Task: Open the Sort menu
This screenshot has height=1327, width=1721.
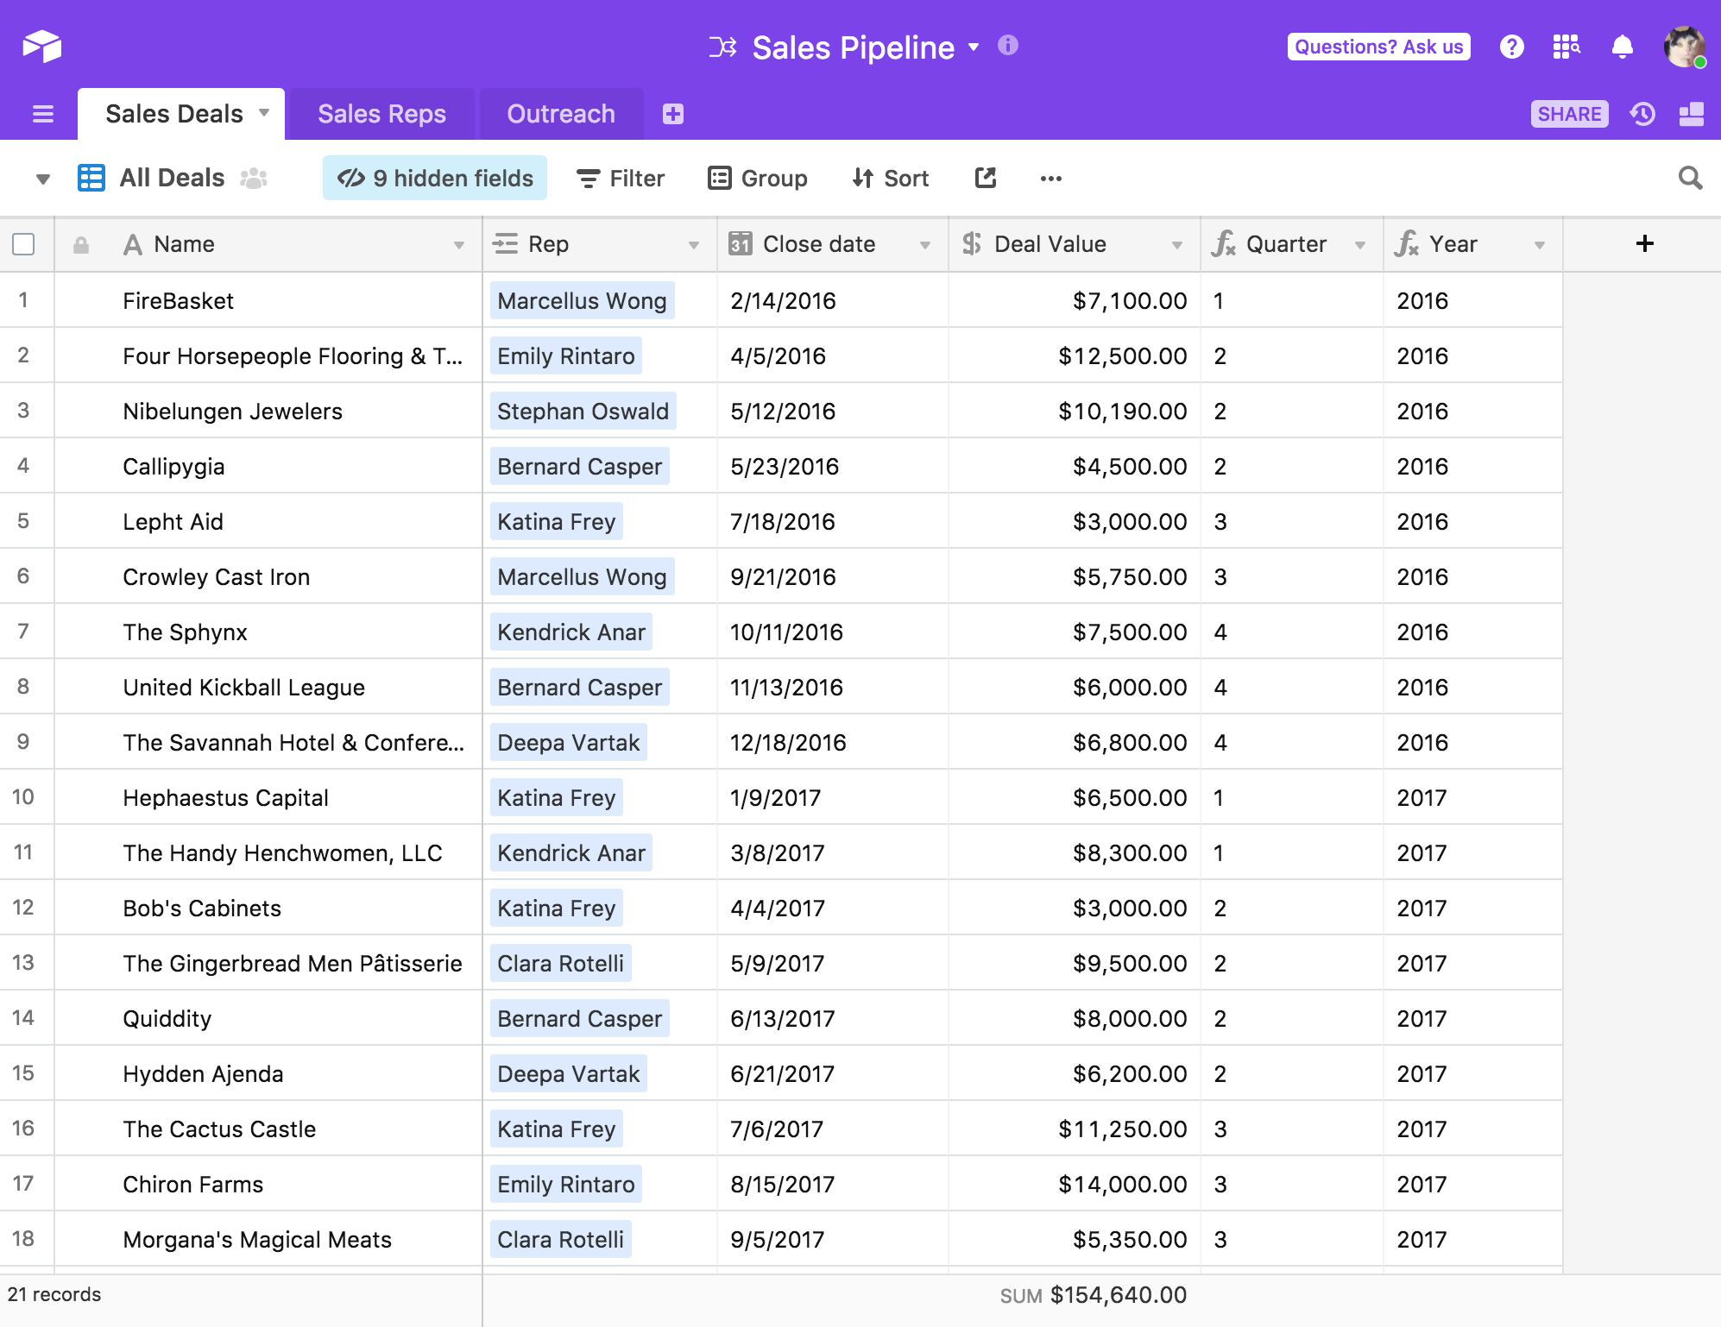Action: click(x=890, y=178)
